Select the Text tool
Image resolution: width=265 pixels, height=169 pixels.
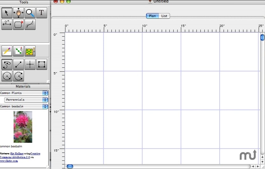coord(42,13)
